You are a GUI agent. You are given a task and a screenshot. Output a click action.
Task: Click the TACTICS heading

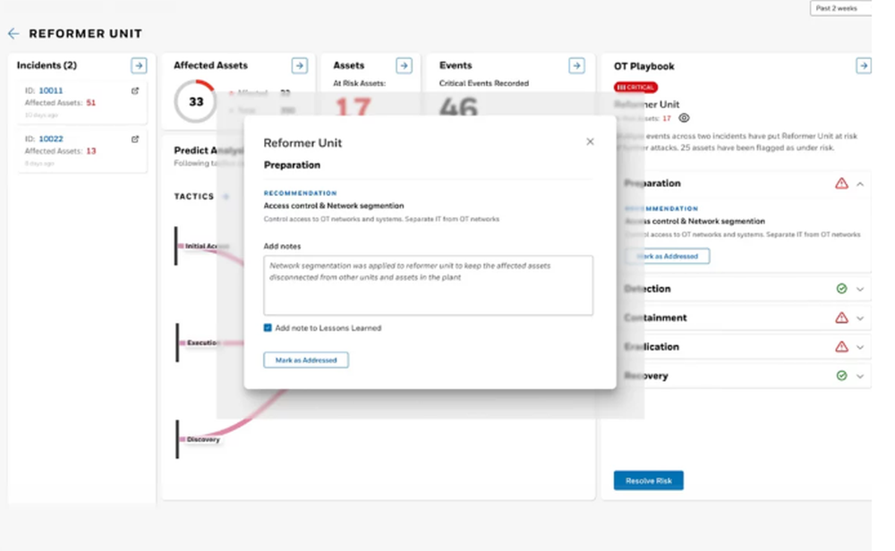(194, 197)
